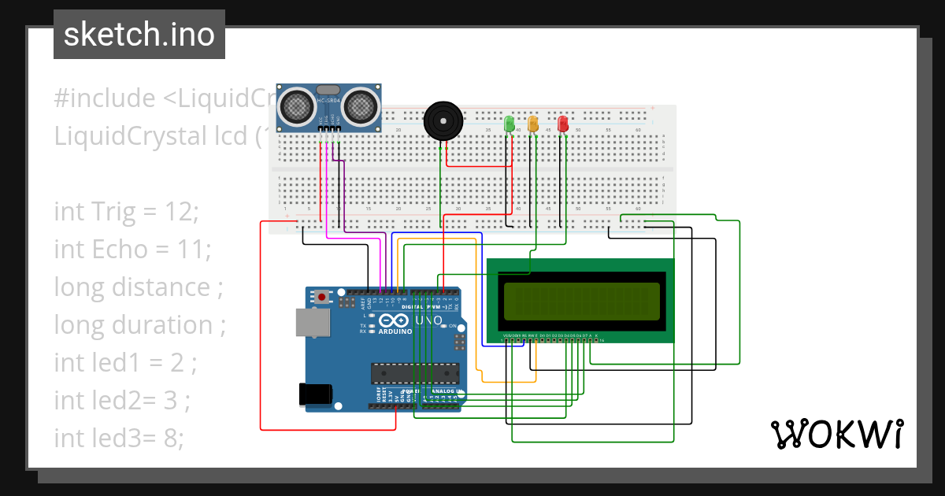Click the Arduino USB port connector
Screen dimensions: 945x496
coord(313,323)
